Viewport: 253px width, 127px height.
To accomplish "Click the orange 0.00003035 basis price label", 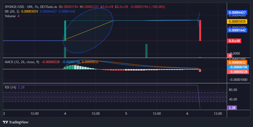I will (237, 22).
